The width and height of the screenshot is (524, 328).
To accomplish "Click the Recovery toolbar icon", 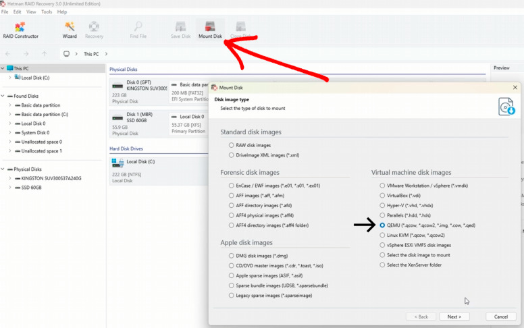I will point(94,30).
